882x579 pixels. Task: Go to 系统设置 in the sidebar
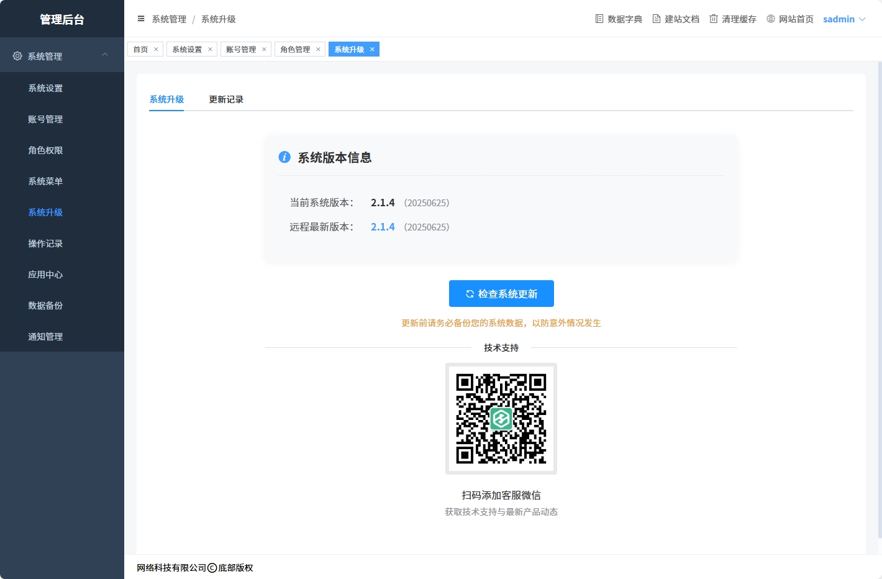point(62,88)
